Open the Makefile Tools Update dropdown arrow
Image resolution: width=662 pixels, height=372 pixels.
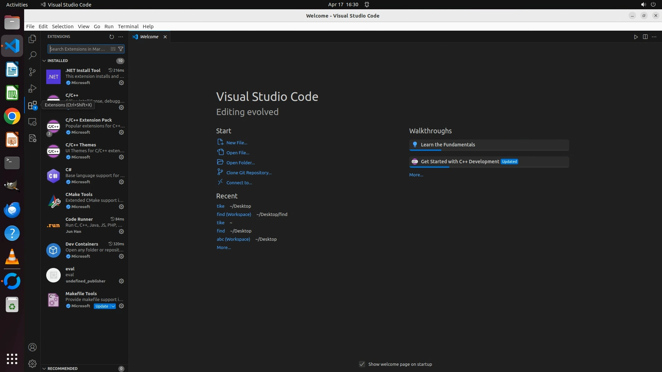113,306
